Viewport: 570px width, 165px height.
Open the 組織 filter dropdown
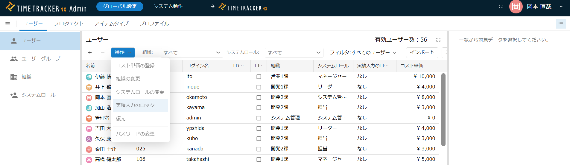click(192, 53)
